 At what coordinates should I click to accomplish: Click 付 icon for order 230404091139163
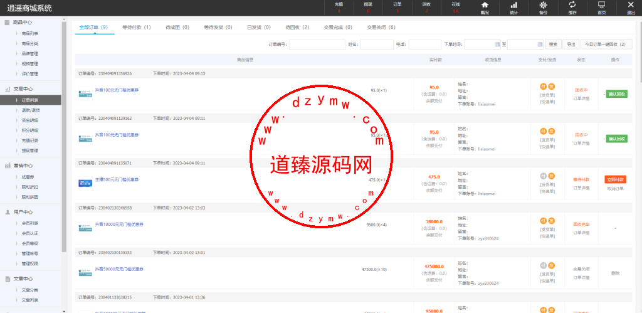point(544,131)
